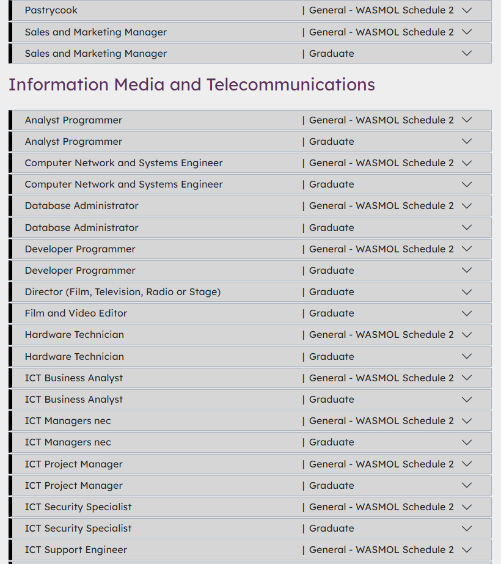Click Developer Programmer General WASMOL title
This screenshot has width=501, height=564.
(x=80, y=249)
